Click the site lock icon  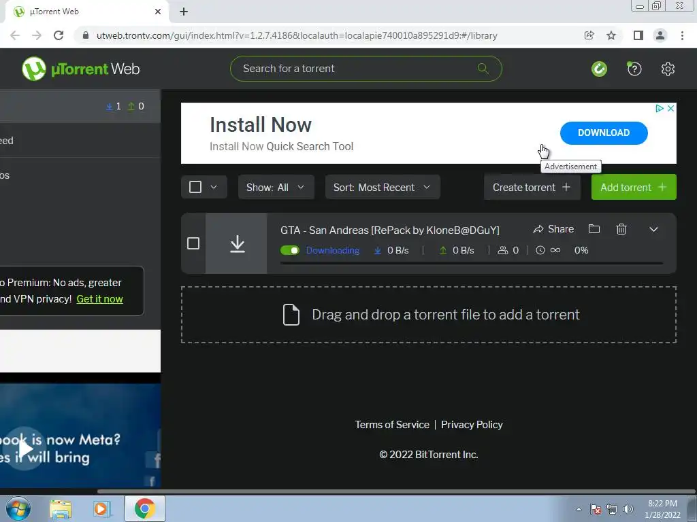[x=86, y=35]
